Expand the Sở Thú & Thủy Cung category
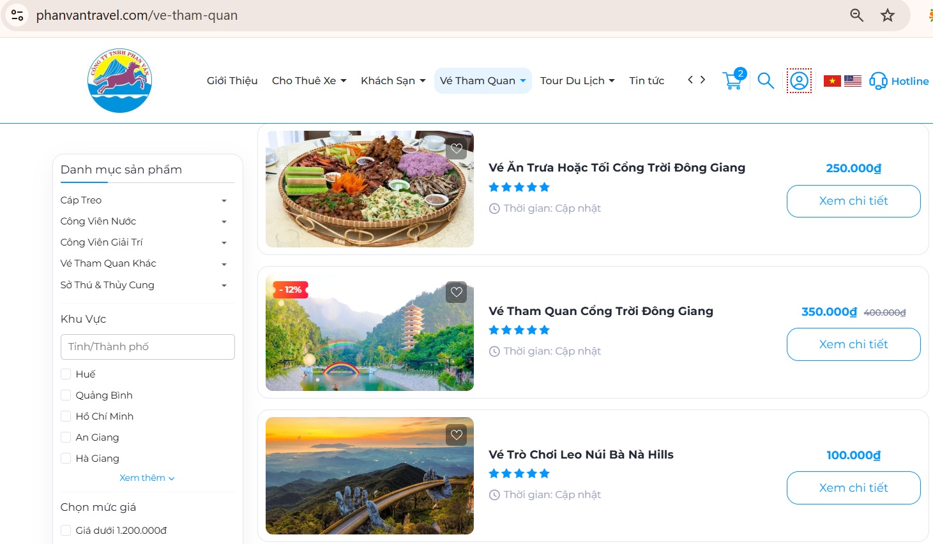933x544 pixels. (x=224, y=285)
